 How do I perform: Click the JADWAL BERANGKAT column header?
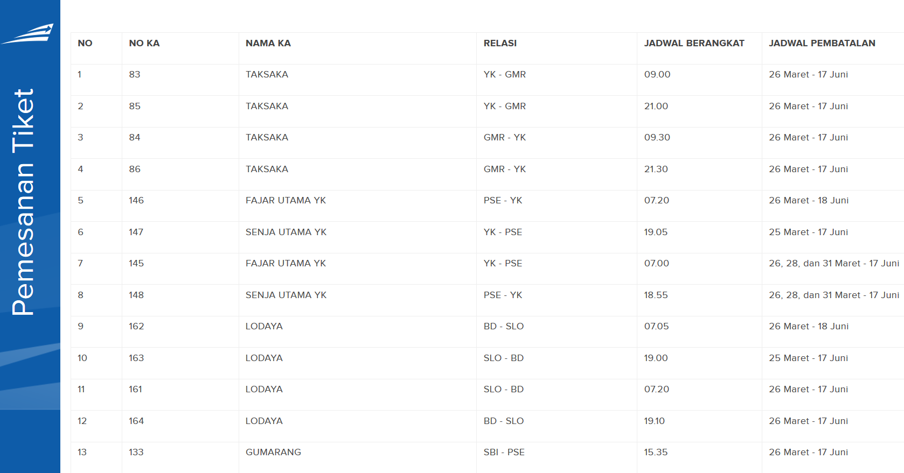694,43
